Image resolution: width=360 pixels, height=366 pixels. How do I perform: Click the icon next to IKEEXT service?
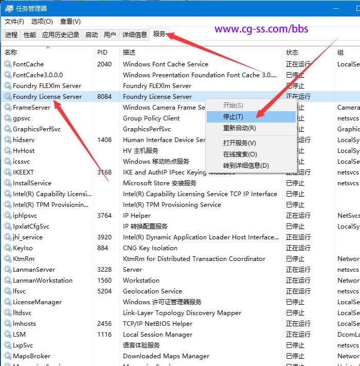click(x=8, y=172)
